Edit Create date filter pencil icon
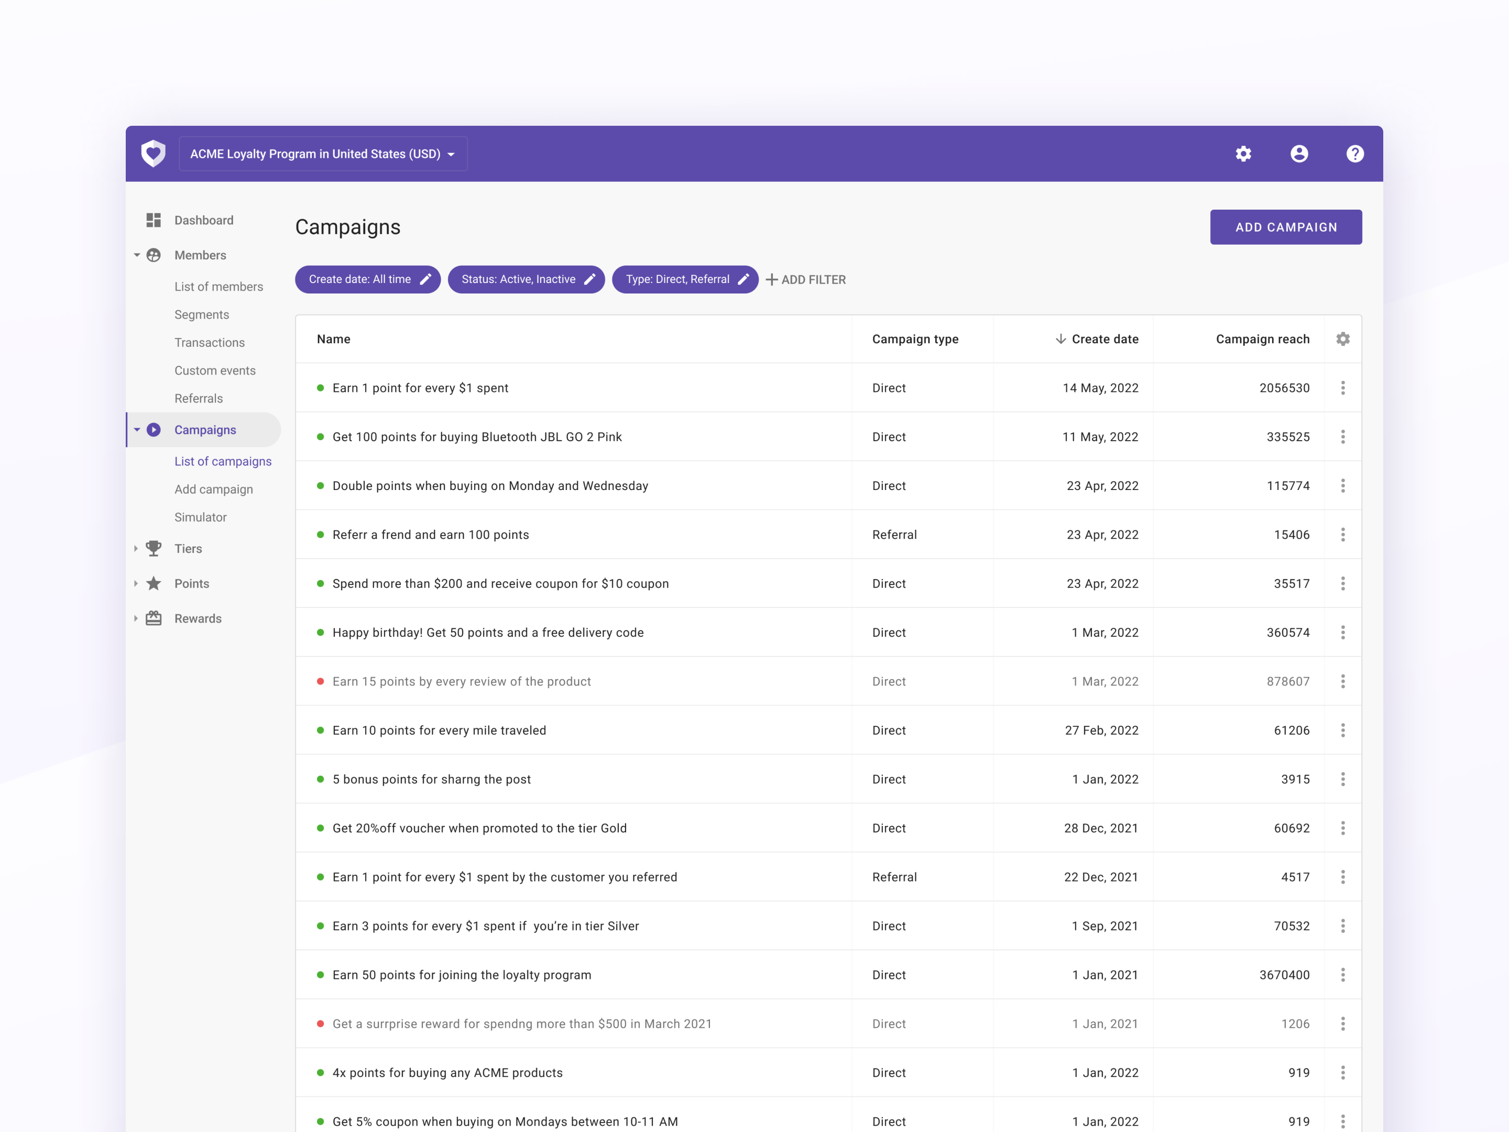Image resolution: width=1509 pixels, height=1132 pixels. (x=425, y=279)
